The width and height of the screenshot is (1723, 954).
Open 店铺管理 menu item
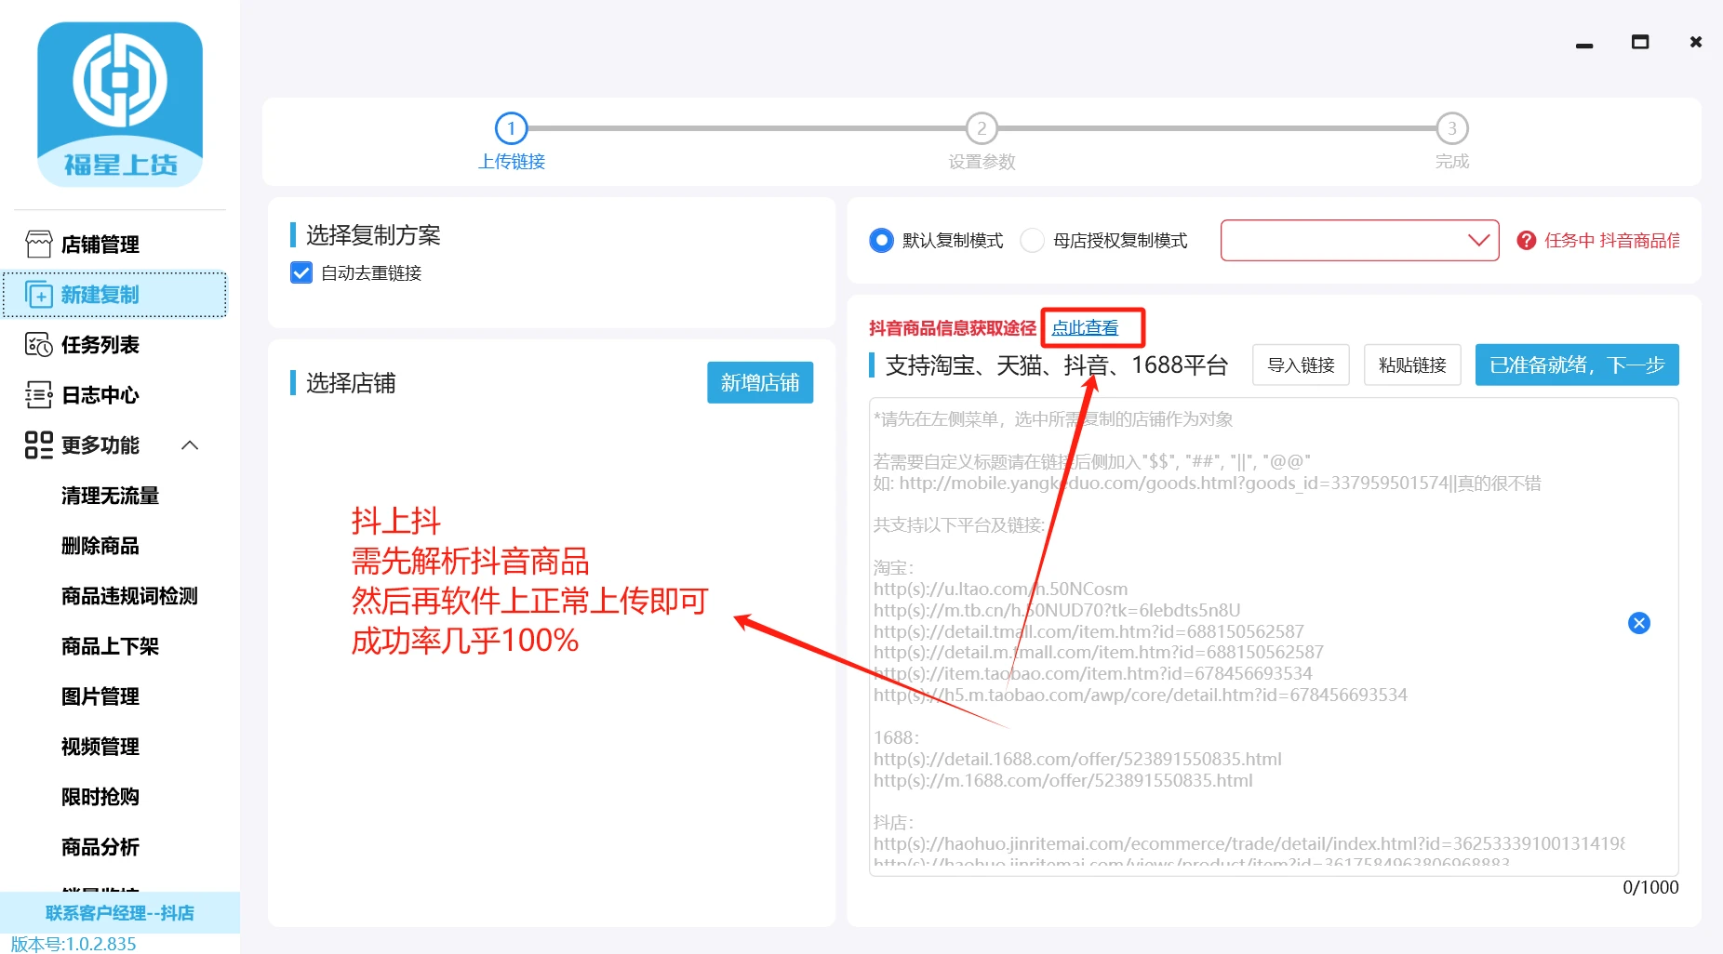point(114,245)
